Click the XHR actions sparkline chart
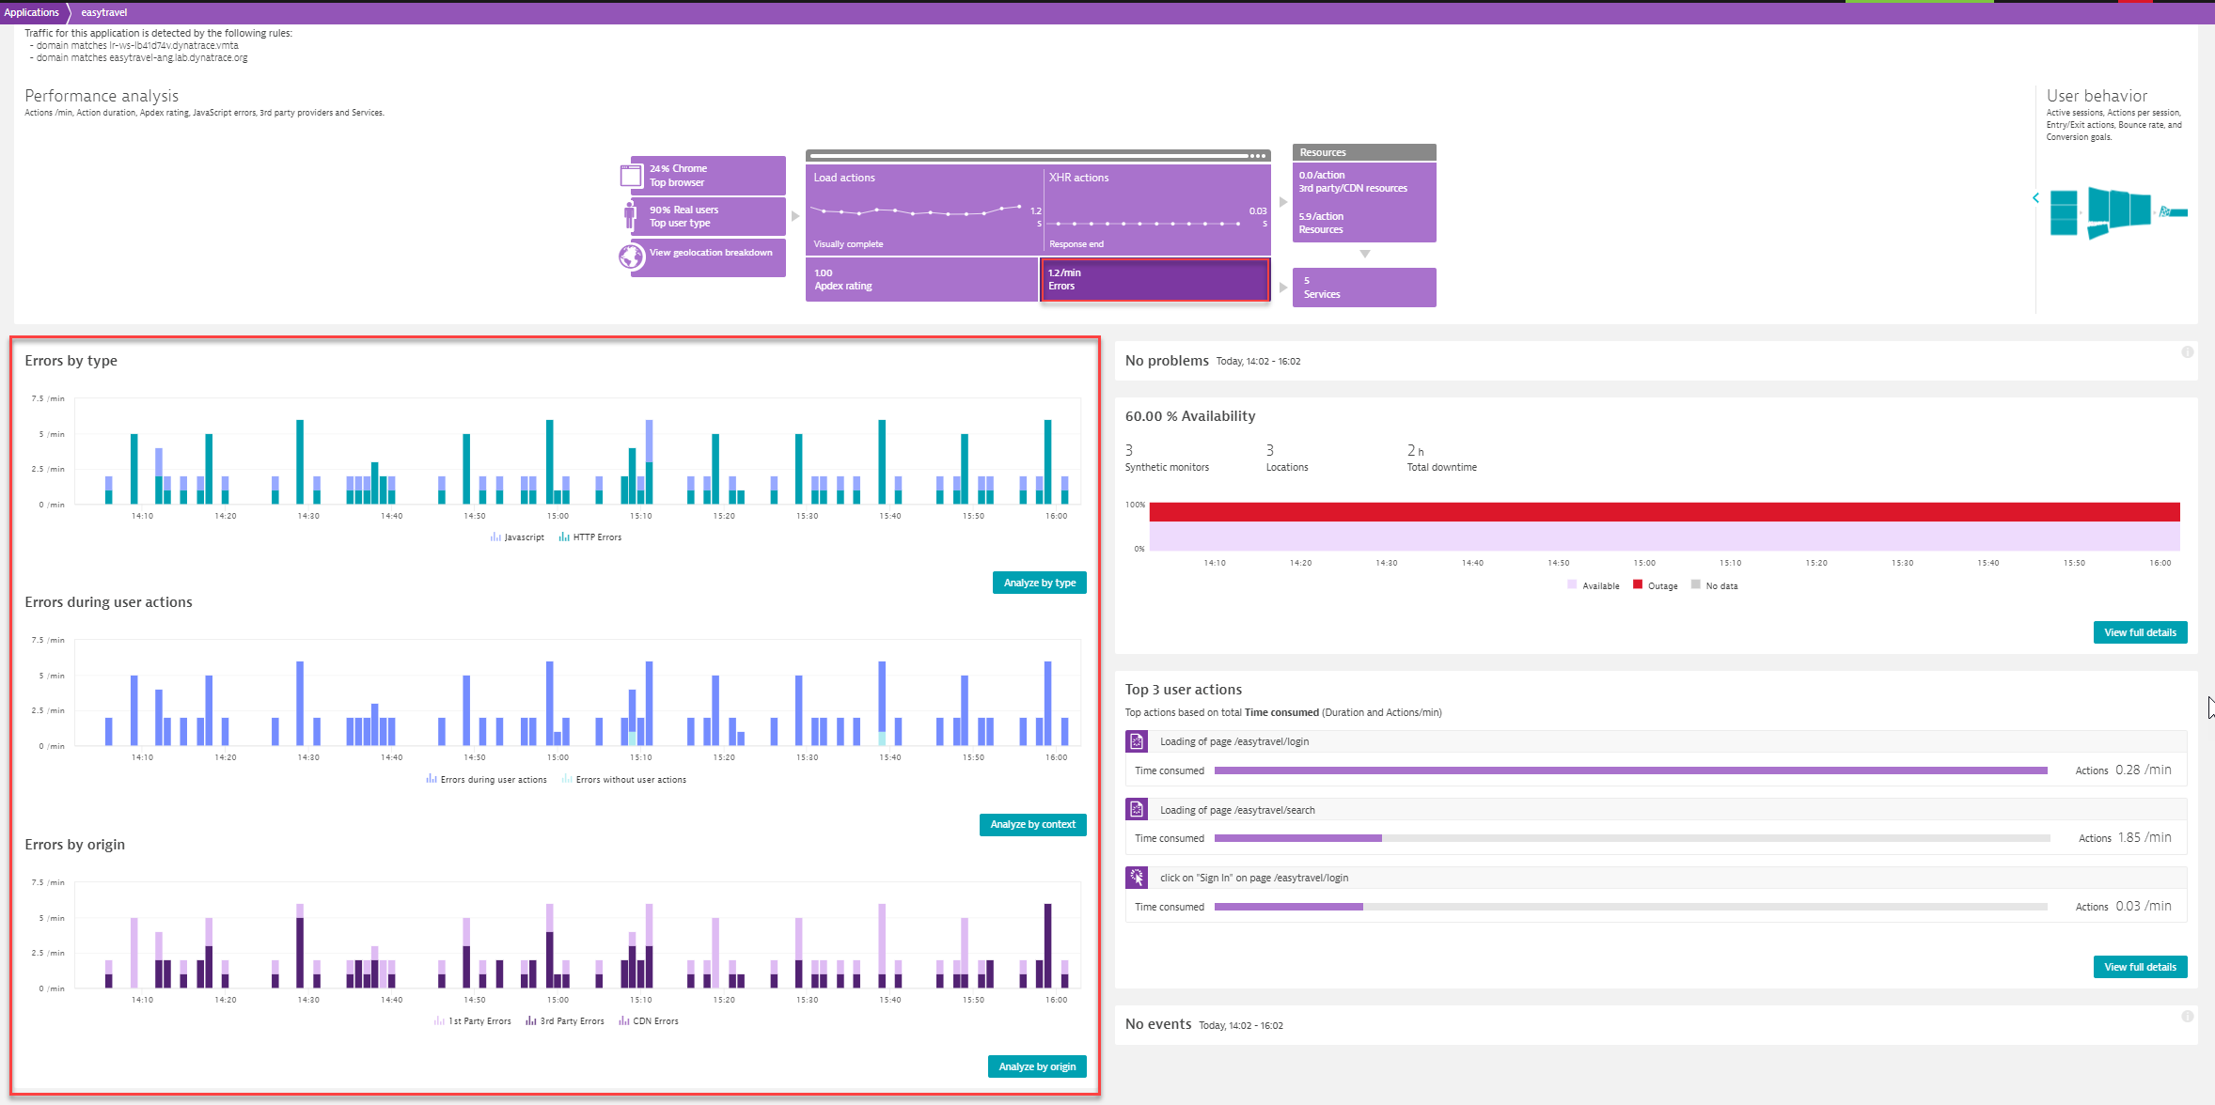 pos(1145,224)
